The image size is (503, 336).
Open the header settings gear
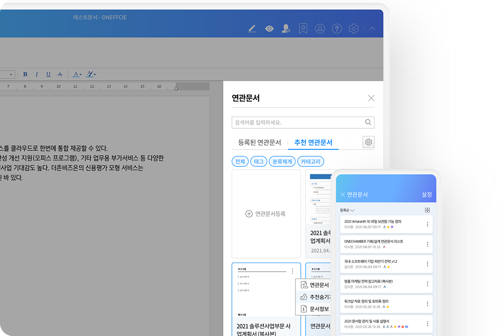point(354,29)
